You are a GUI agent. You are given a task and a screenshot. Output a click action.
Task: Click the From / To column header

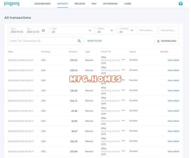[x=106, y=52]
